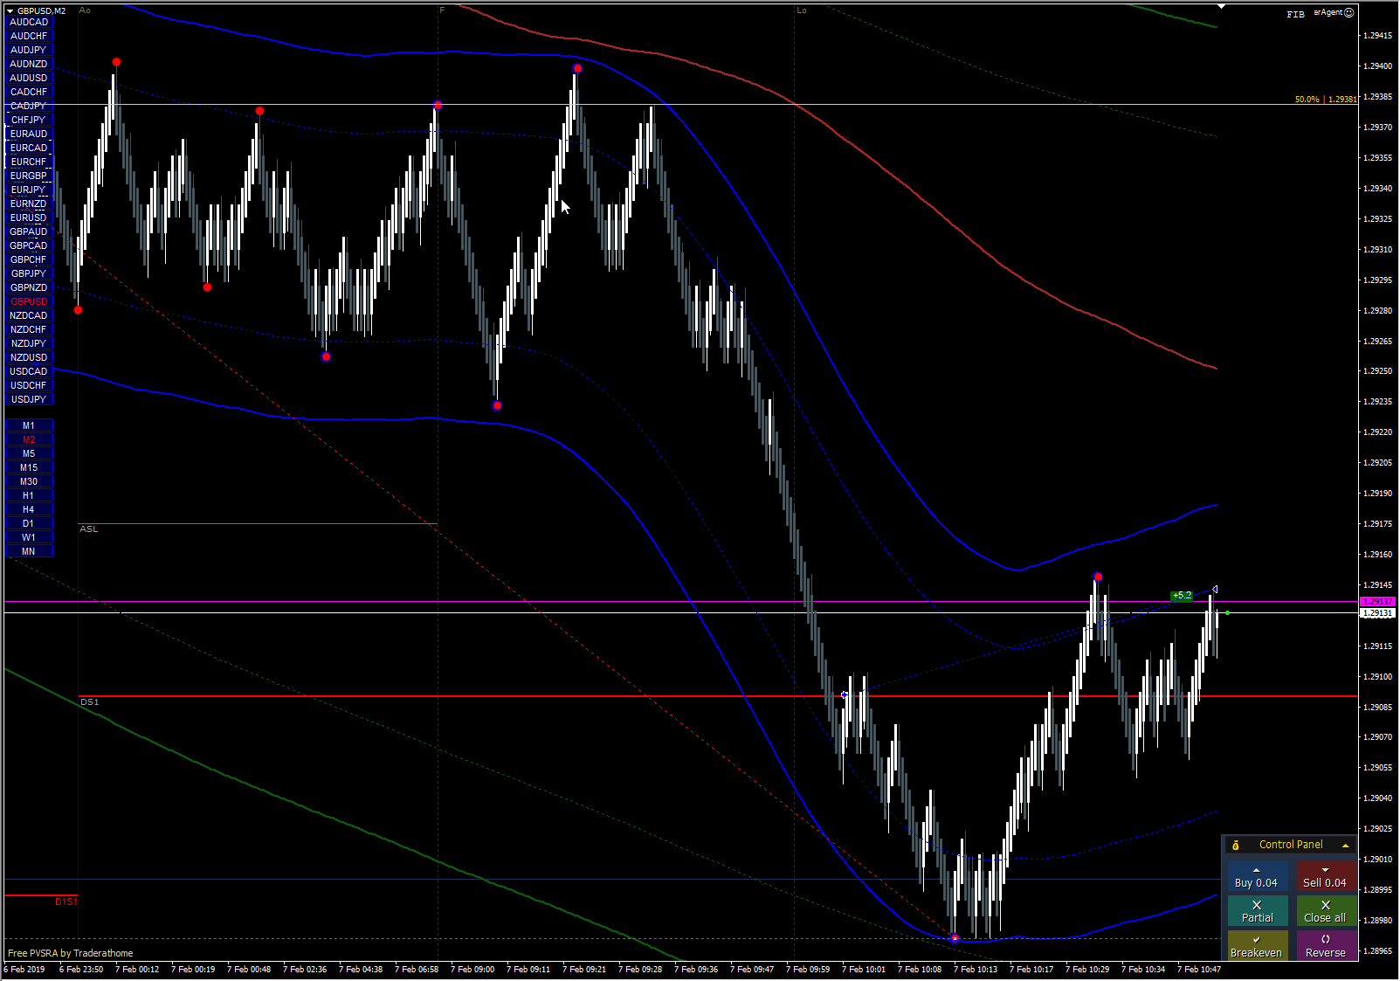Click the magenta 1.29137 price label

click(x=1378, y=602)
